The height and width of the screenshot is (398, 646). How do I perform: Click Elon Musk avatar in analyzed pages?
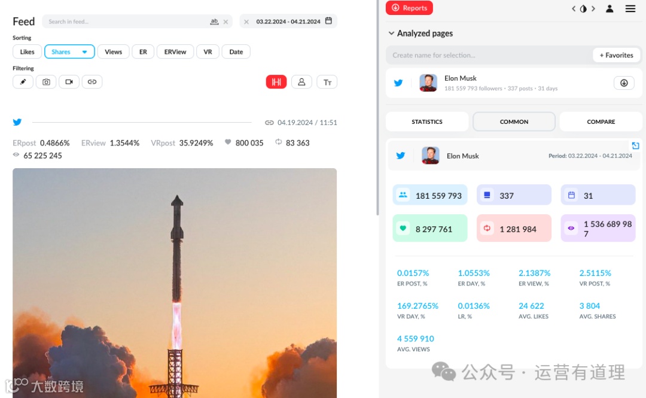428,83
